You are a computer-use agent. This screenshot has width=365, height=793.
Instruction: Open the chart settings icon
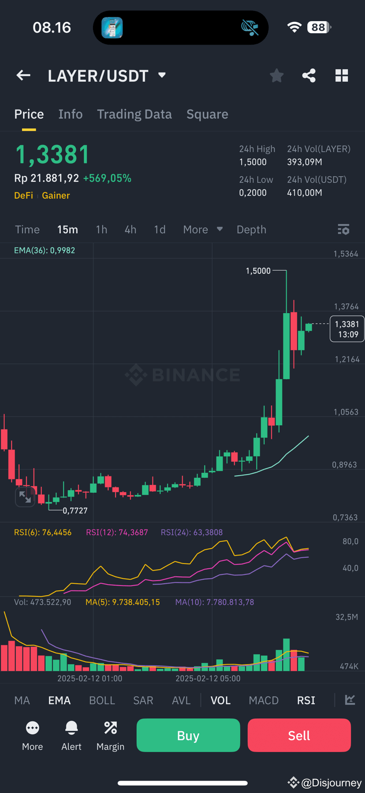pos(343,230)
